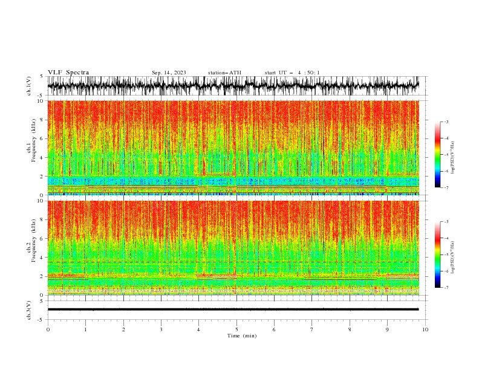Image resolution: width=479 pixels, height=370 pixels.
Task: Click the 0 tick on the Time axis
Action: coord(48,329)
